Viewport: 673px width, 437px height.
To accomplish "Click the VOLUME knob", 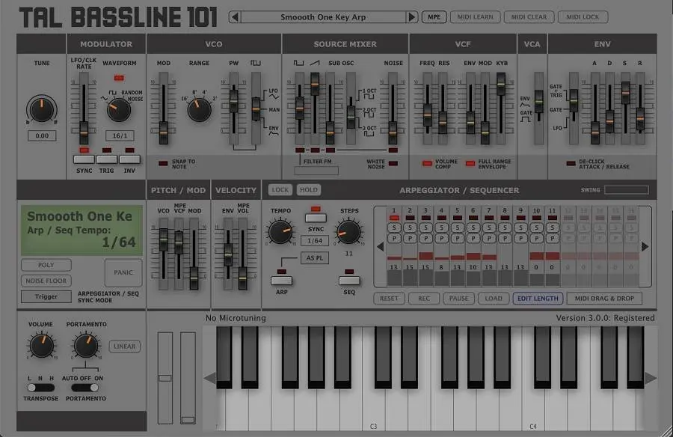I will [42, 346].
